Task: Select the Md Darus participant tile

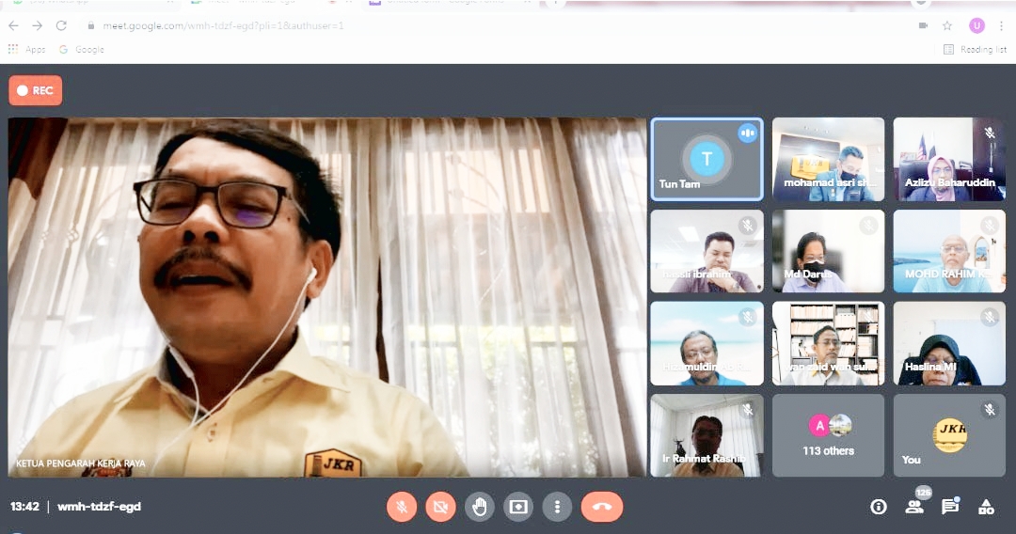Action: pyautogui.click(x=828, y=251)
